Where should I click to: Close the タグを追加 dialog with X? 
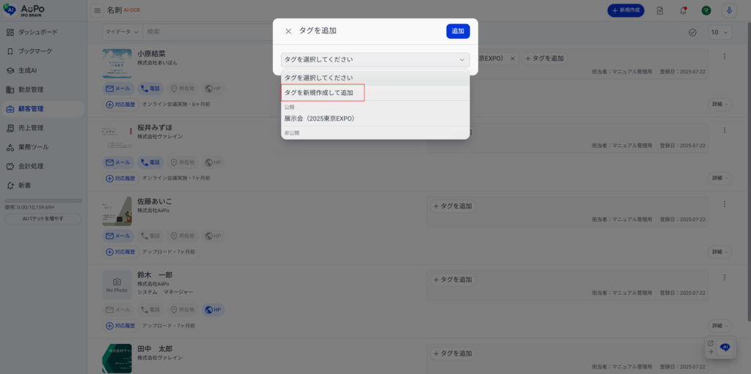[288, 31]
